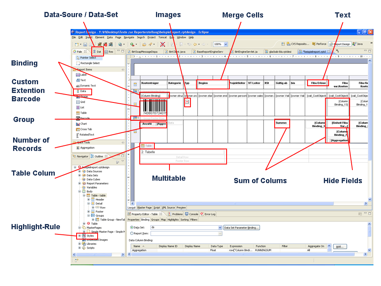
Task: Switch to the Error Log tab
Action: pos(208,214)
